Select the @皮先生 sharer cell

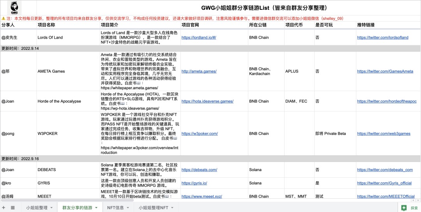(x=18, y=37)
